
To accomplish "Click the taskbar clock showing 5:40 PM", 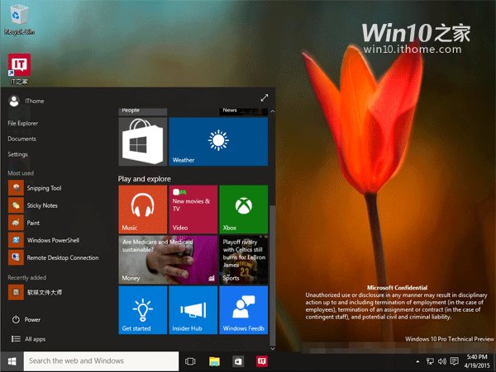I will coord(477,361).
